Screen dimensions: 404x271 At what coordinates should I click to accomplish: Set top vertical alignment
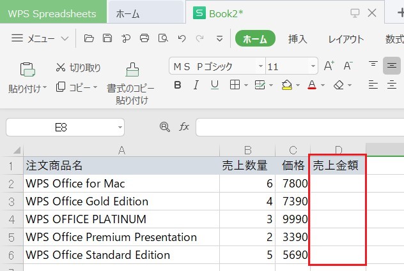[373, 65]
